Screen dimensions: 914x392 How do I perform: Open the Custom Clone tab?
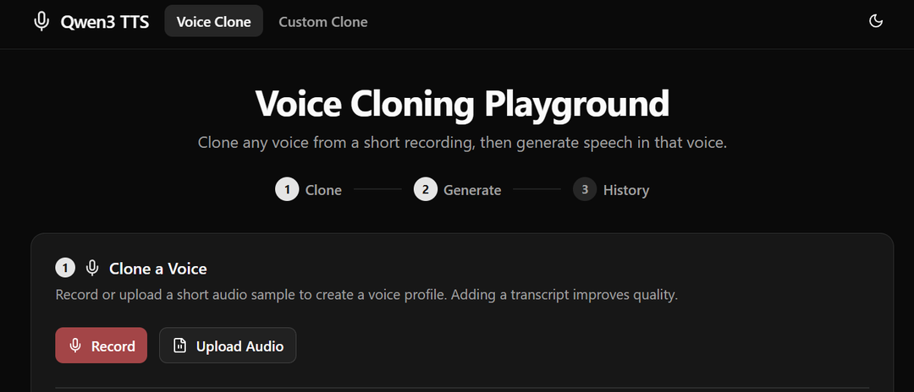[x=323, y=21]
